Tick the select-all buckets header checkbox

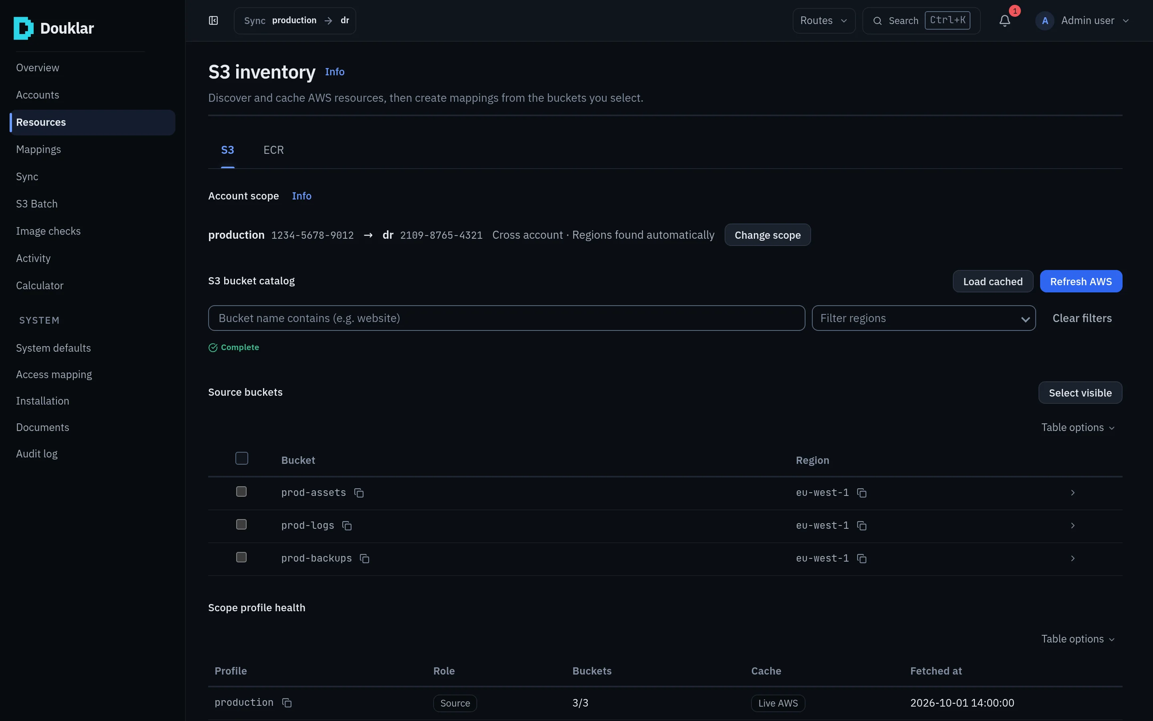click(x=241, y=458)
